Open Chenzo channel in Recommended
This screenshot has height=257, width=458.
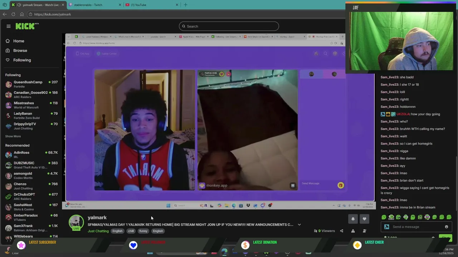[31, 186]
